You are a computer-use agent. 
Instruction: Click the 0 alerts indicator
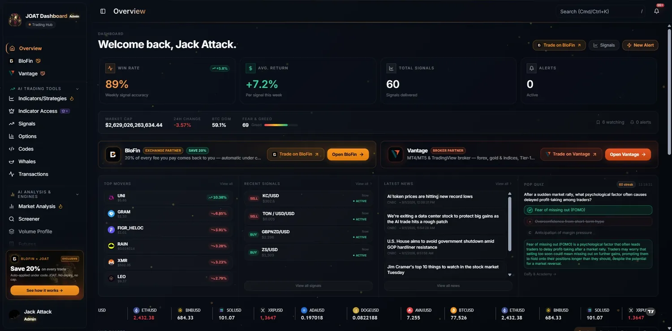(x=641, y=122)
